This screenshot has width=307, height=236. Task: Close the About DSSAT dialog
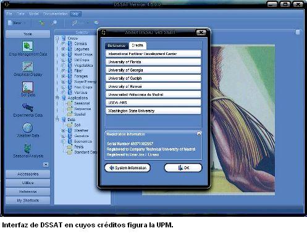201,32
